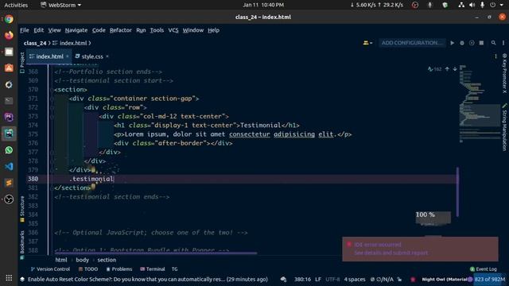Select html in the editor breadcrumb
509x286 pixels.
[x=61, y=260]
